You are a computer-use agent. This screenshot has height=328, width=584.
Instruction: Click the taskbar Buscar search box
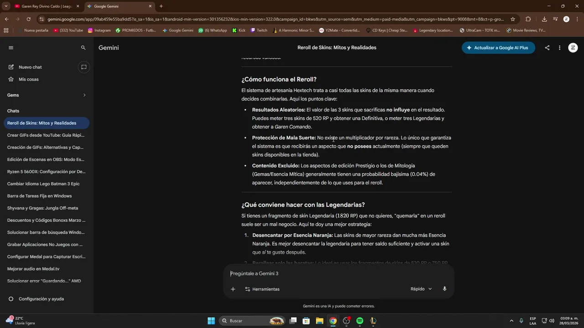pyautogui.click(x=252, y=321)
